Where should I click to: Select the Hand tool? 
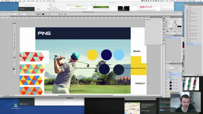[14, 64]
